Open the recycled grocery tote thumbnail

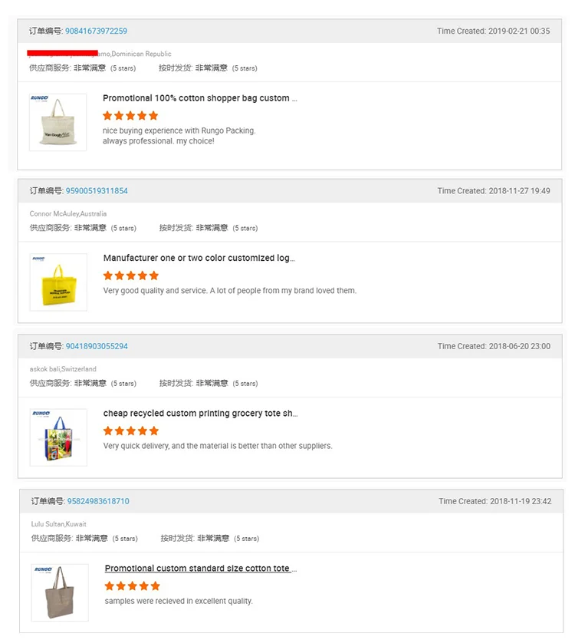(58, 437)
